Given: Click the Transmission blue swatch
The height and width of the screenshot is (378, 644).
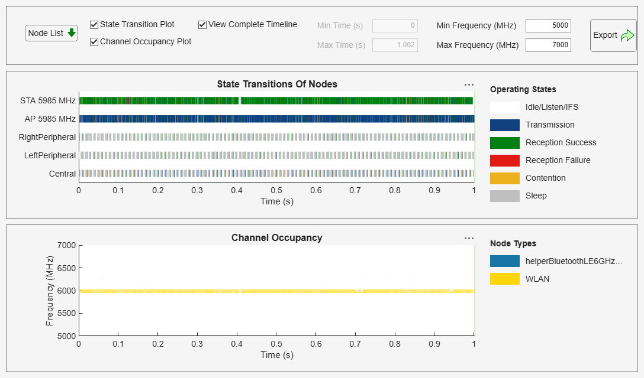Looking at the screenshot, I should point(505,125).
